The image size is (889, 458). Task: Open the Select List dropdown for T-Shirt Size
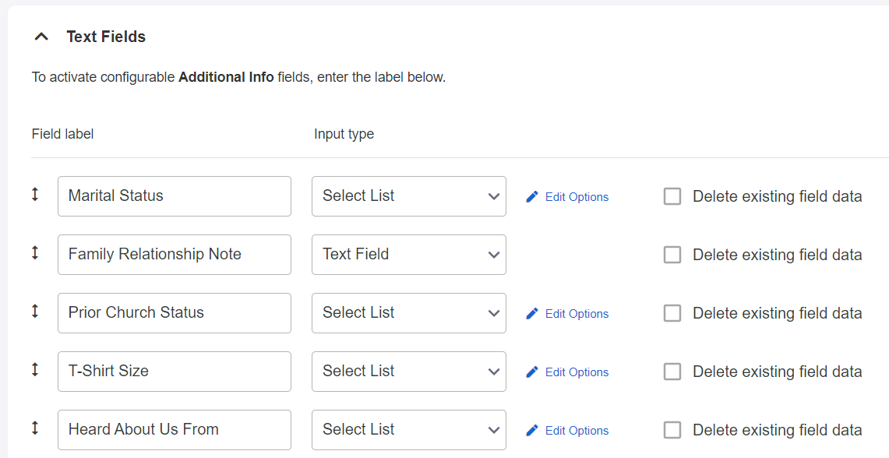click(x=408, y=372)
